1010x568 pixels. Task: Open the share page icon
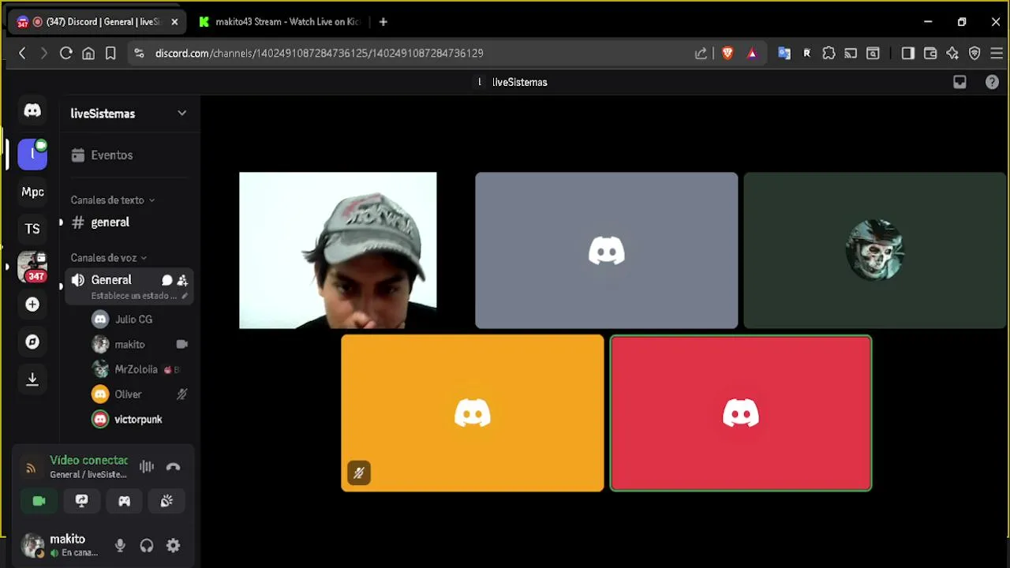701,53
